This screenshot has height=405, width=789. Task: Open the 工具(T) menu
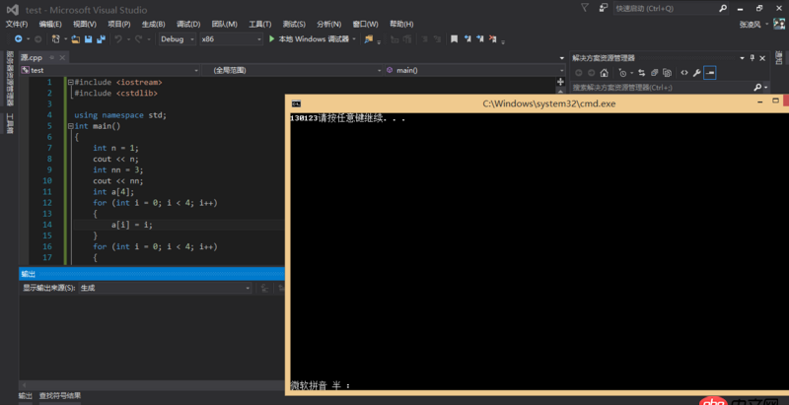[259, 24]
